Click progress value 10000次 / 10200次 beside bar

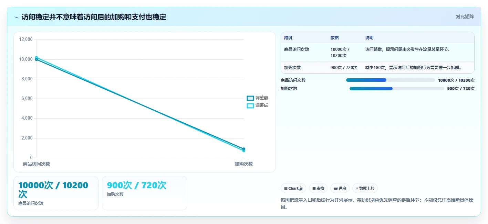click(456, 80)
